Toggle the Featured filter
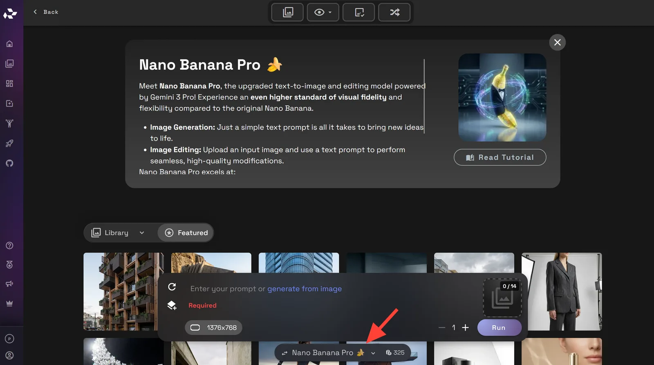Screen dimensions: 654x365 186,233
